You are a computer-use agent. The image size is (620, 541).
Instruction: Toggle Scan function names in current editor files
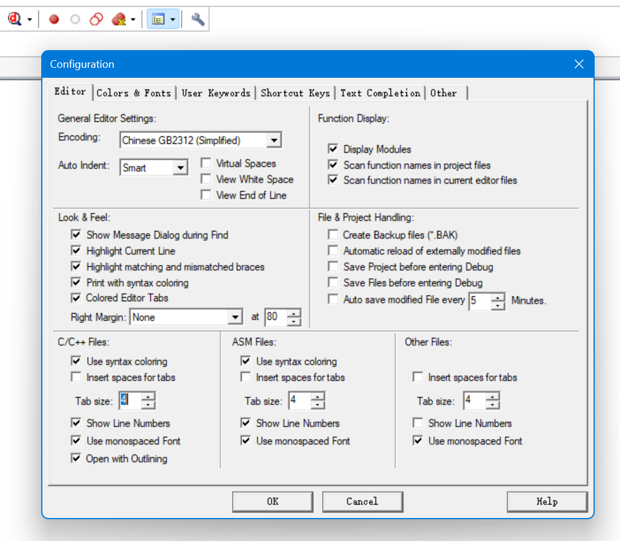tap(333, 180)
